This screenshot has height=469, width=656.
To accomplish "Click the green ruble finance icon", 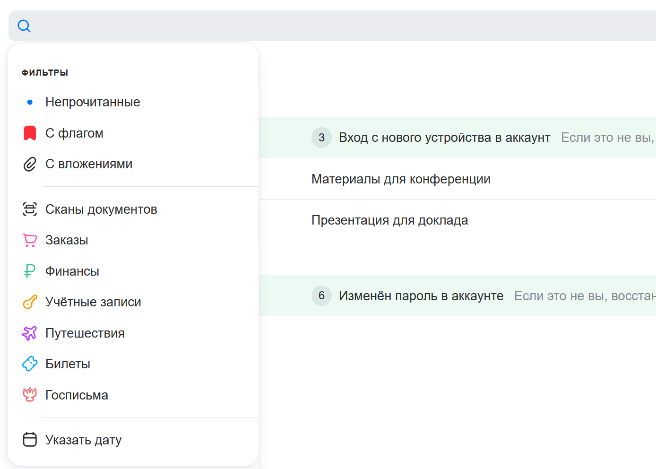I will click(30, 271).
